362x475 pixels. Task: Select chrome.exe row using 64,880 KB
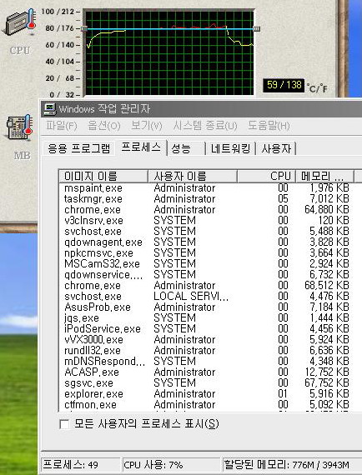[207, 210]
